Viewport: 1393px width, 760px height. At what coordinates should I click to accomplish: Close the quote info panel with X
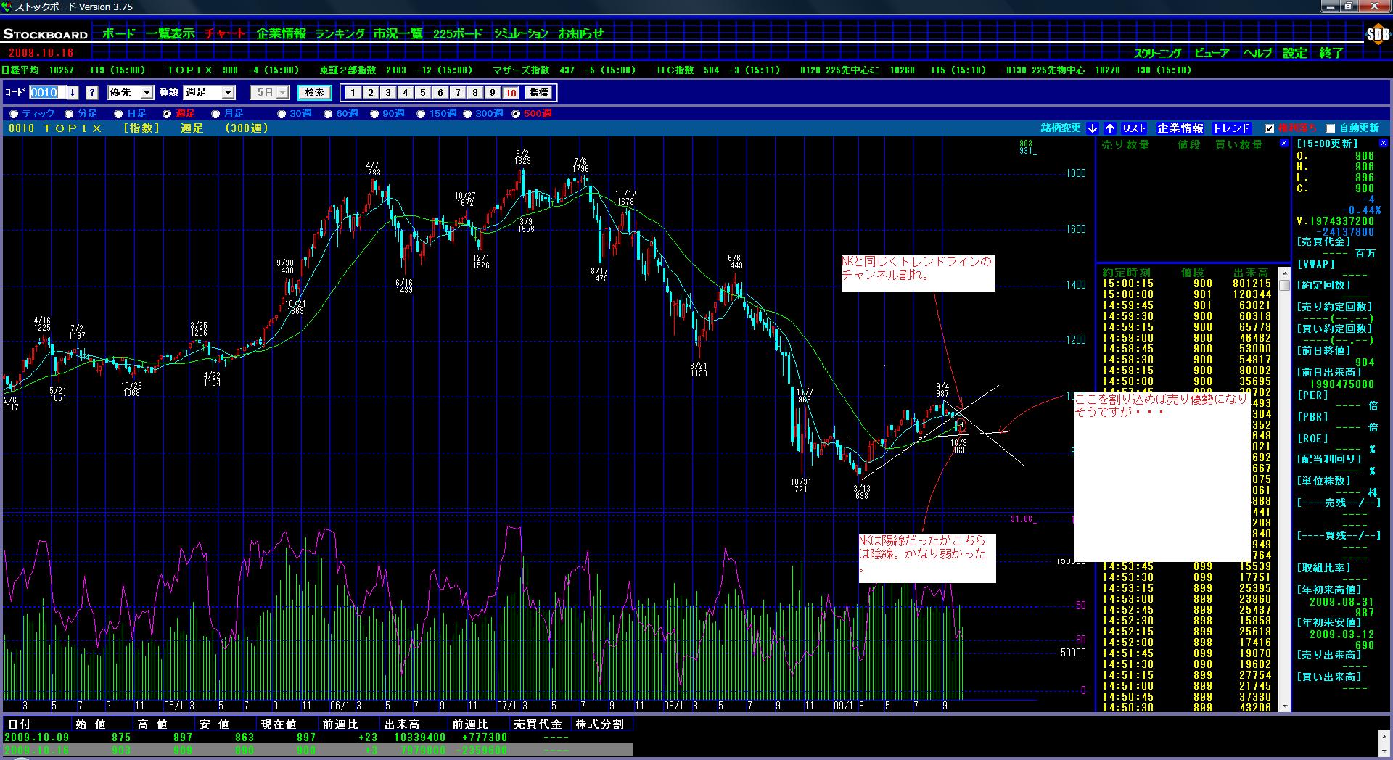coord(1383,144)
